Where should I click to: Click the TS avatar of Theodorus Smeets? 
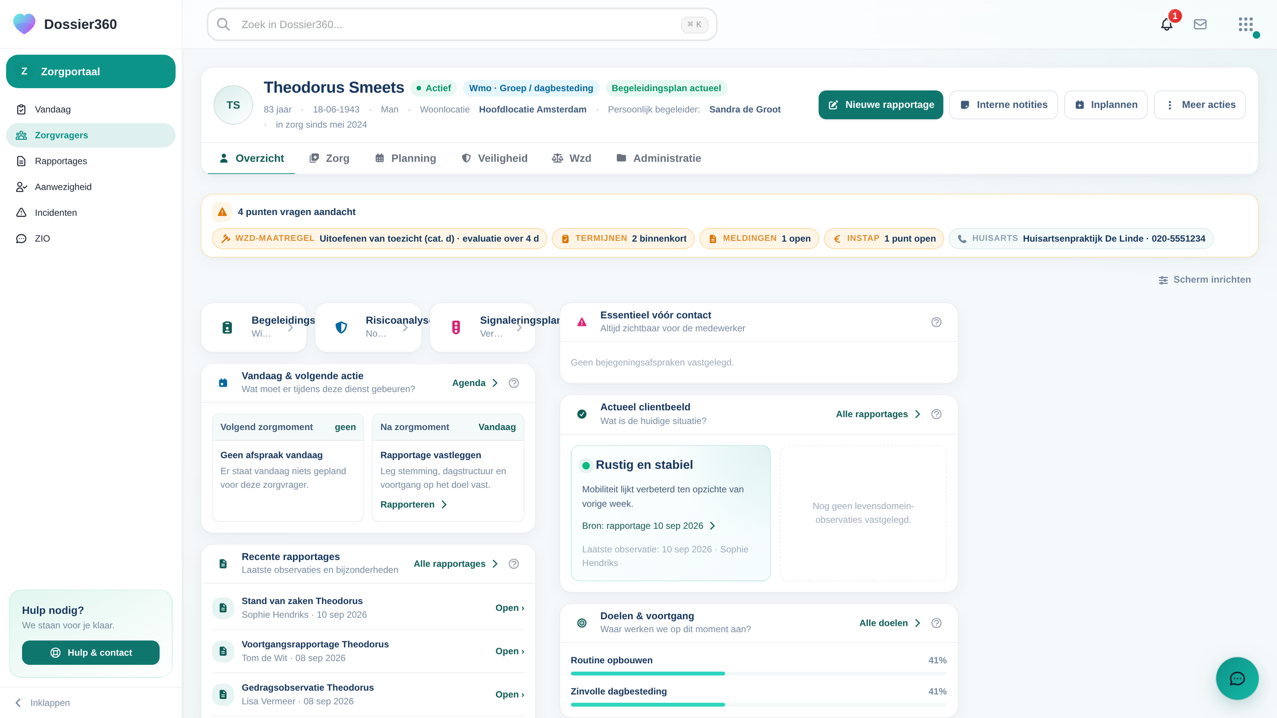click(233, 105)
